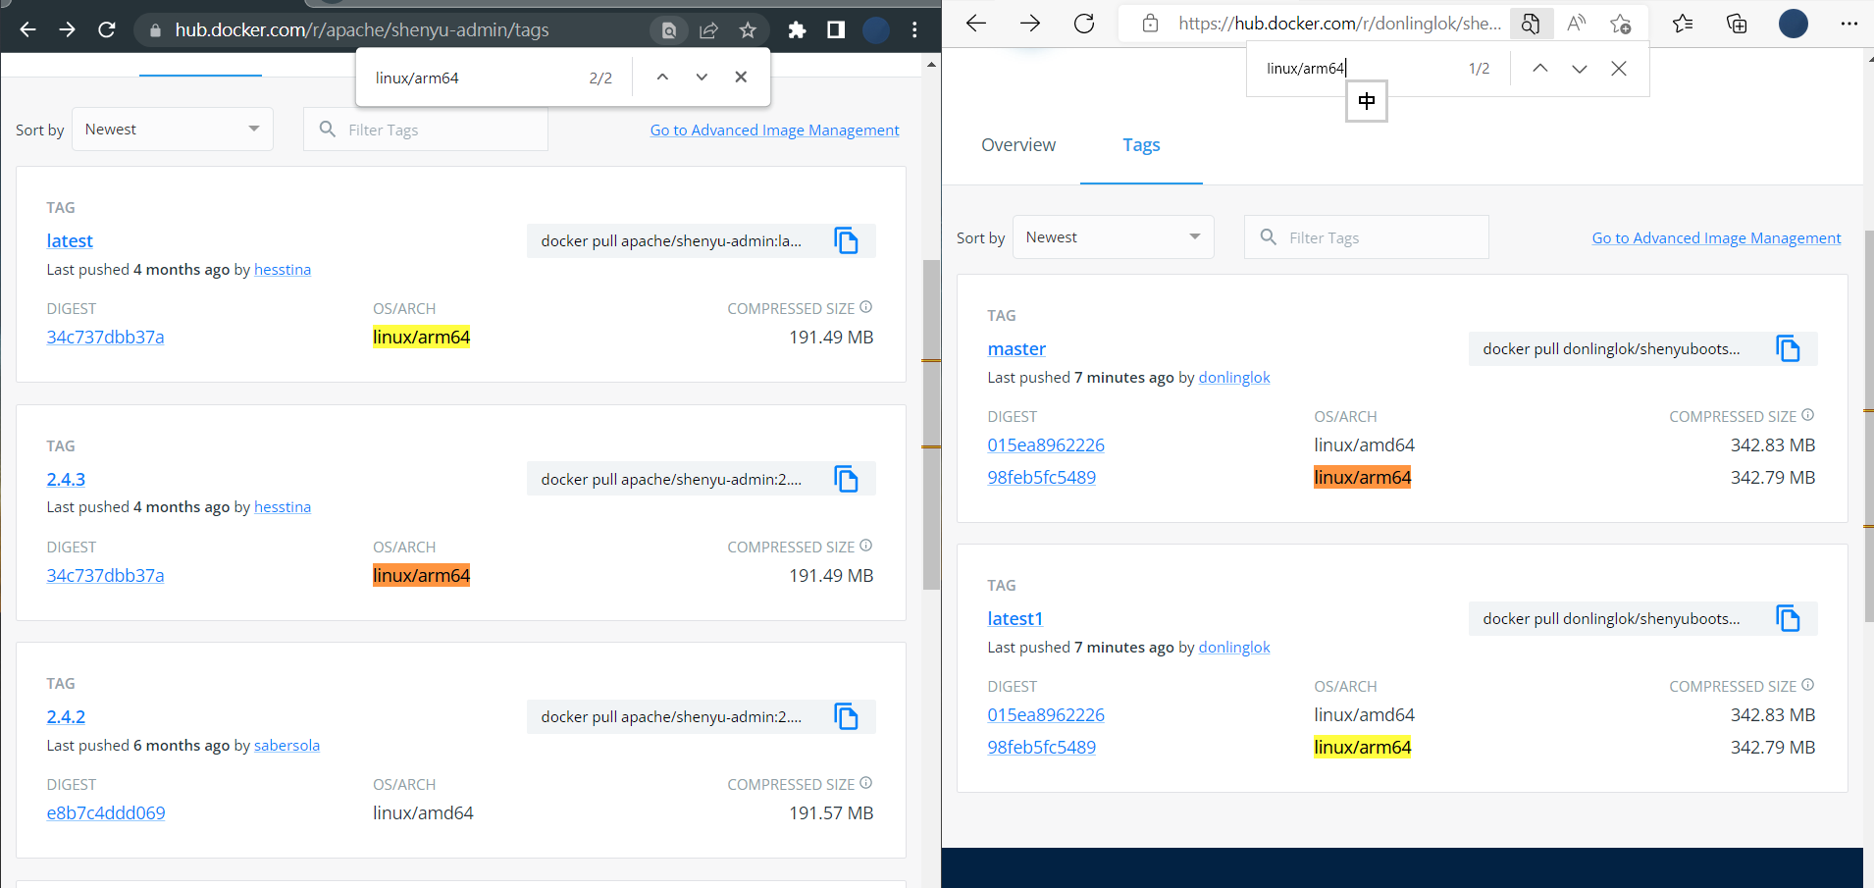
Task: Refresh the Edge donlinglok page
Action: click(x=1084, y=23)
